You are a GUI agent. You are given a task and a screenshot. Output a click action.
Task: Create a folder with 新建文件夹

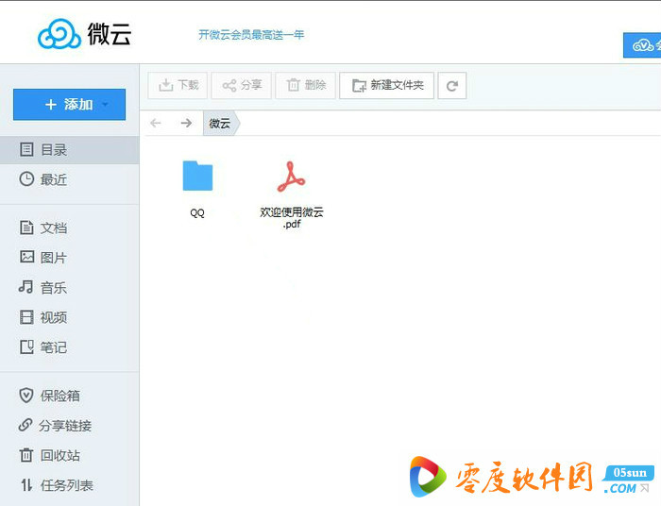[x=386, y=86]
